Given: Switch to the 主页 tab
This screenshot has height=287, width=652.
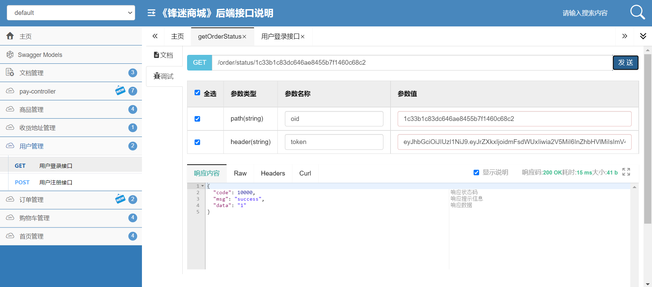Looking at the screenshot, I should pyautogui.click(x=178, y=37).
